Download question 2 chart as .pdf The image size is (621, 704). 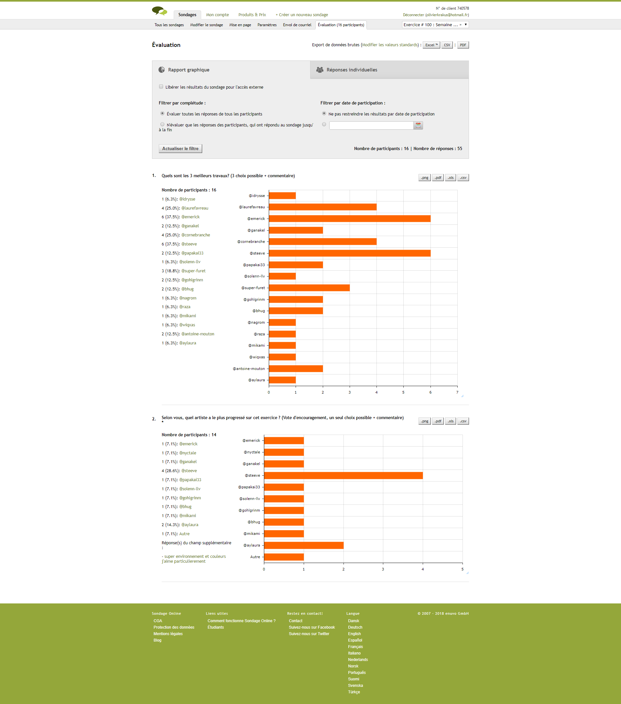pos(438,421)
